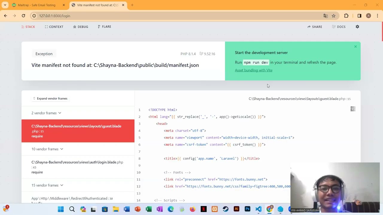Close the Mailtrap tab
This screenshot has width=383, height=215.
pos(64,5)
